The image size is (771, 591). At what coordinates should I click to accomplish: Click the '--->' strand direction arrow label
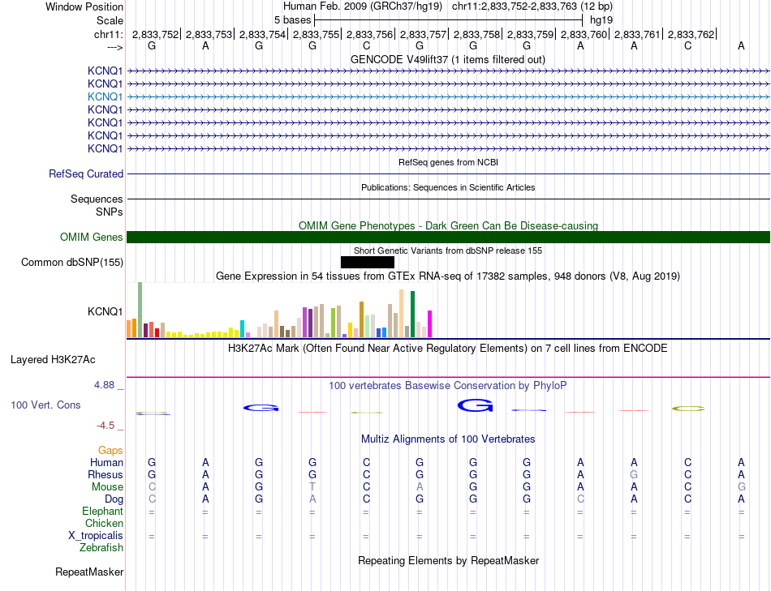[x=115, y=47]
